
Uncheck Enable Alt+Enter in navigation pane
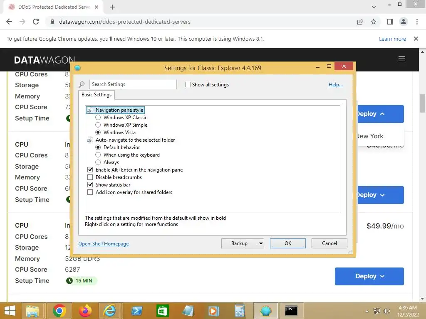[90, 170]
